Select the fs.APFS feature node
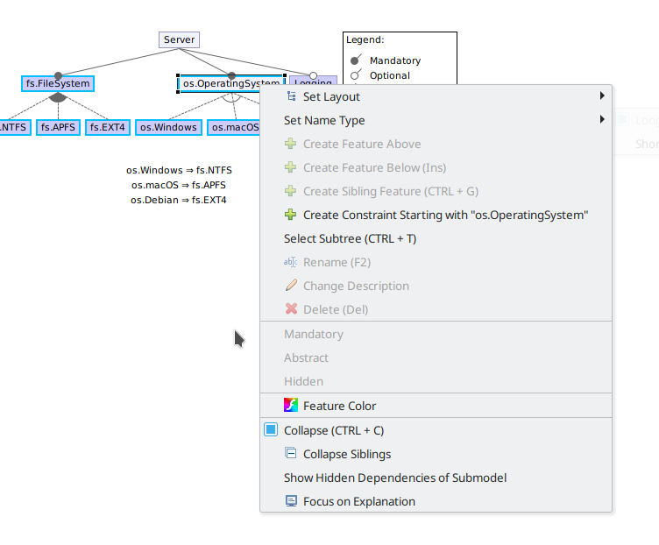This screenshot has height=545, width=659. (x=58, y=127)
